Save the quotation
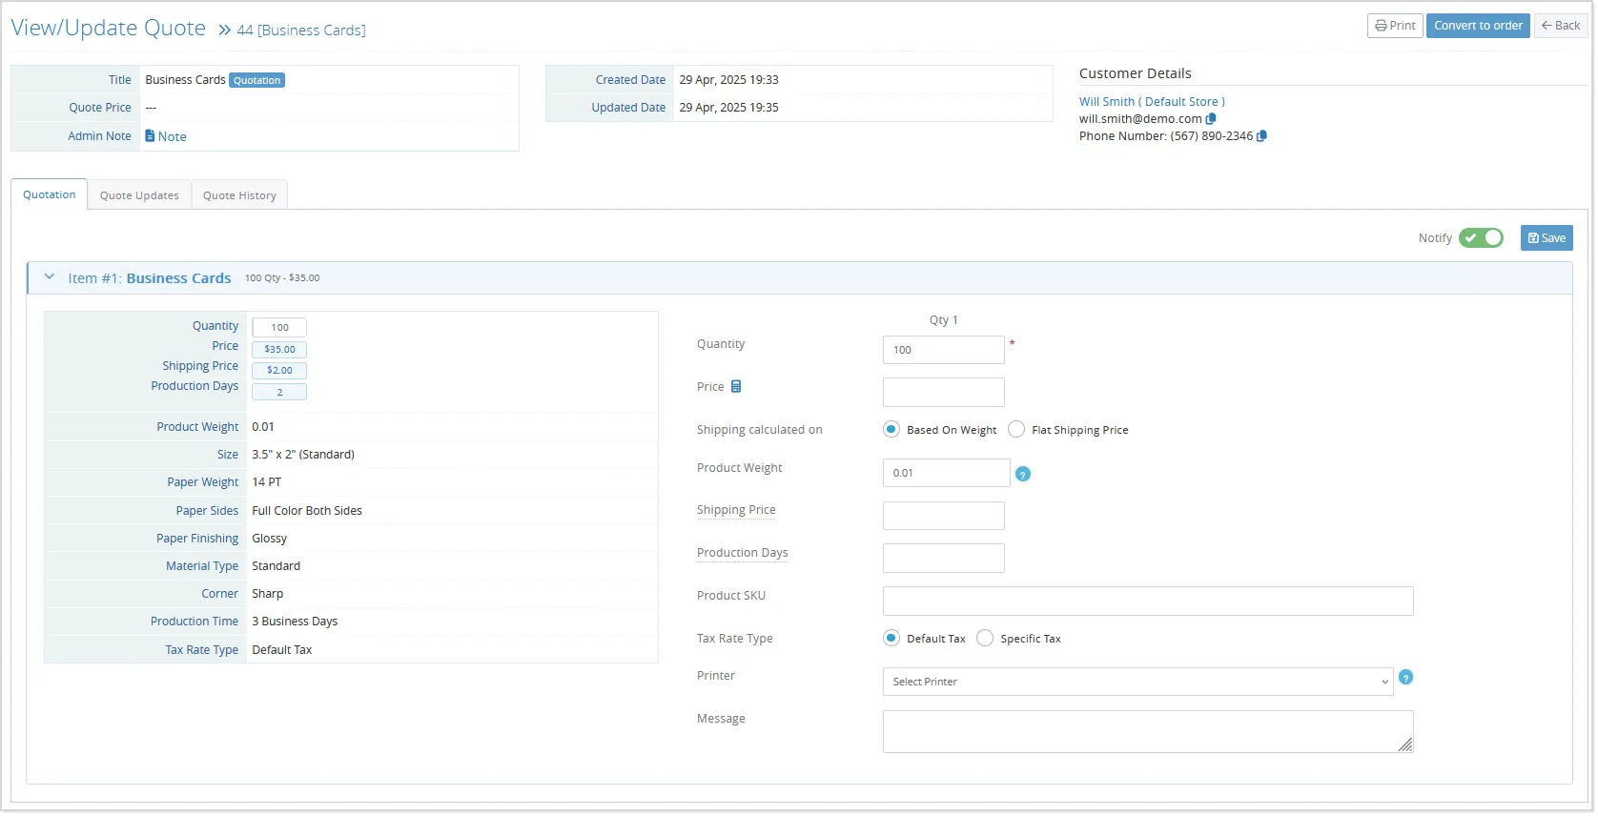 pos(1547,238)
